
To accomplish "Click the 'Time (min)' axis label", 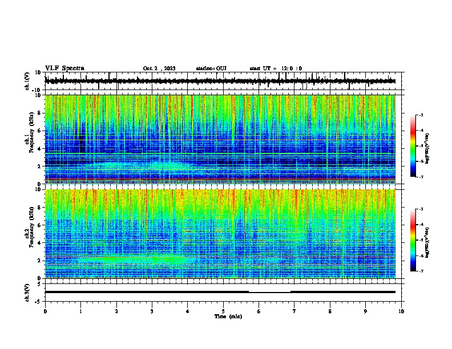I will [x=228, y=316].
